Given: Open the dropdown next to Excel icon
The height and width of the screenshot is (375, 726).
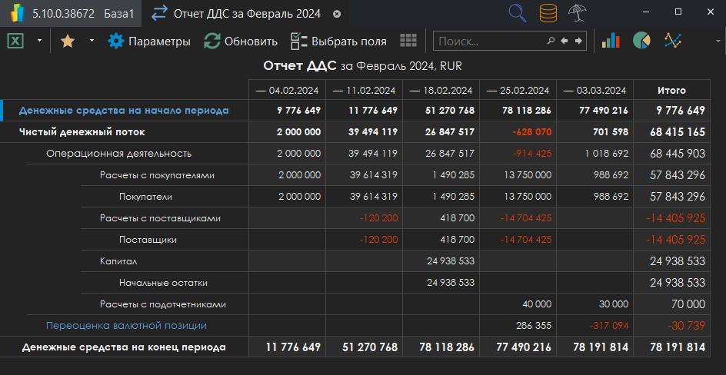Looking at the screenshot, I should (38, 41).
